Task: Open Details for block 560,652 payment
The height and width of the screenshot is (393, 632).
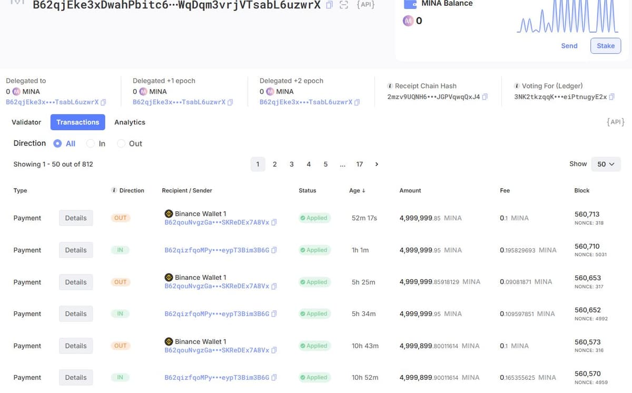Action: (76, 313)
